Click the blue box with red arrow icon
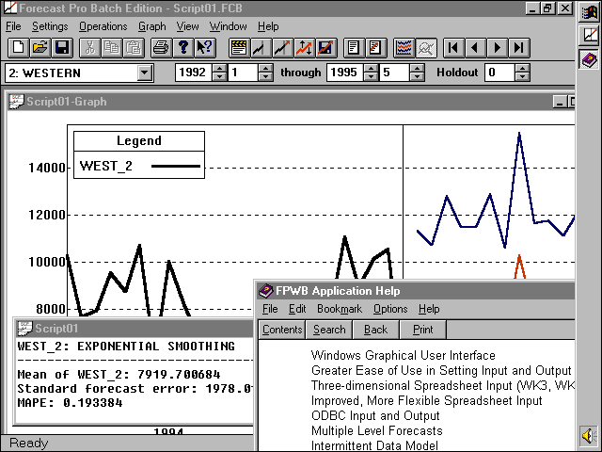This screenshot has width=602, height=452. [x=326, y=48]
